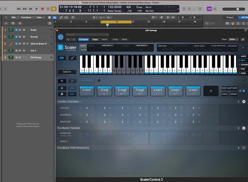
Task: Select the C maj7 chord pad
Action: (x=122, y=91)
